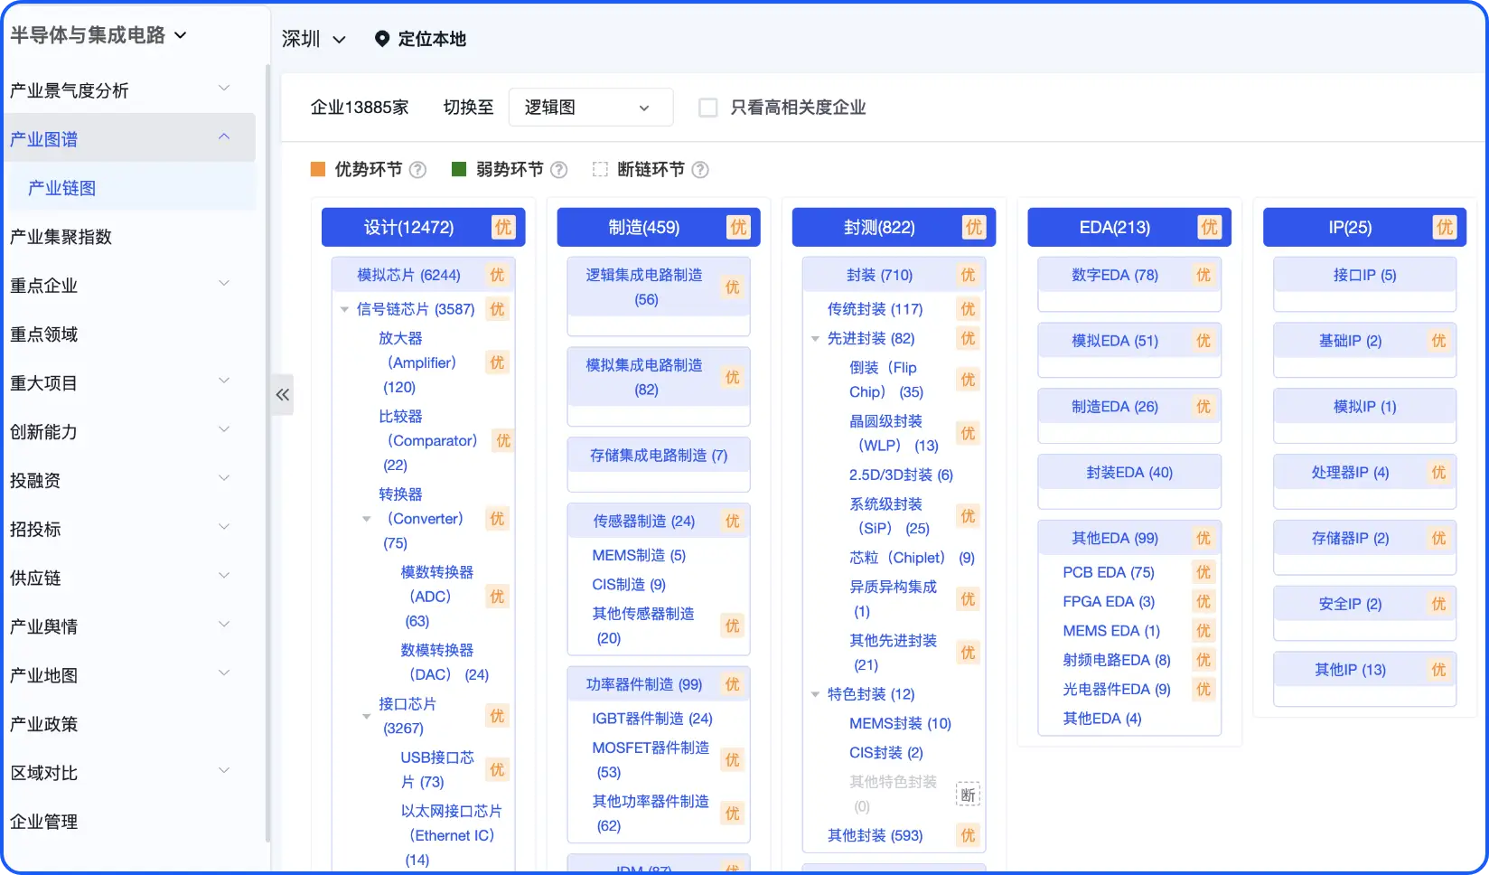The height and width of the screenshot is (875, 1489).
Task: Collapse the 先进封装 tree node arrow
Action: click(x=815, y=339)
